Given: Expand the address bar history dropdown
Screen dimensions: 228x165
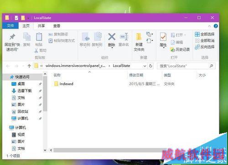Looking at the screenshot, I should tap(145, 66).
